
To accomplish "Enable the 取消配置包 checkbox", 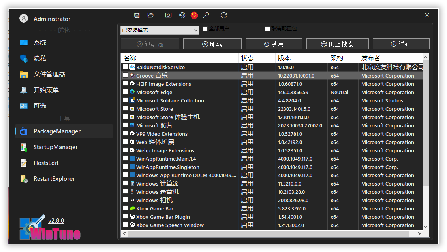I will 268,29.
